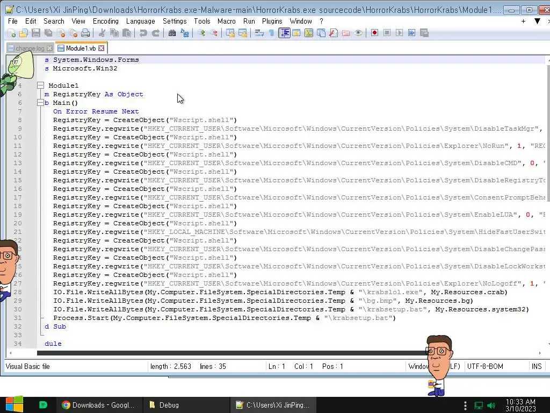
Task: Collapse the Sub Main() fold marker
Action: tap(40, 103)
